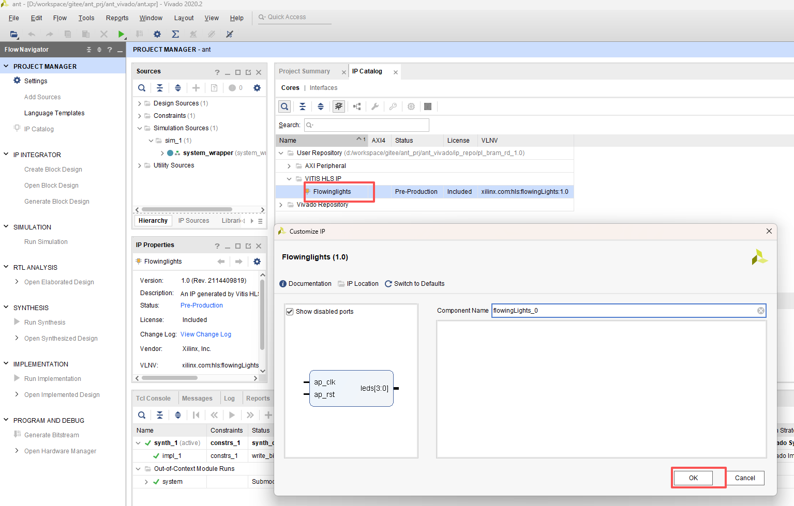Viewport: 794px width, 506px height.
Task: Open Settings in Project Manager
Action: click(x=36, y=81)
